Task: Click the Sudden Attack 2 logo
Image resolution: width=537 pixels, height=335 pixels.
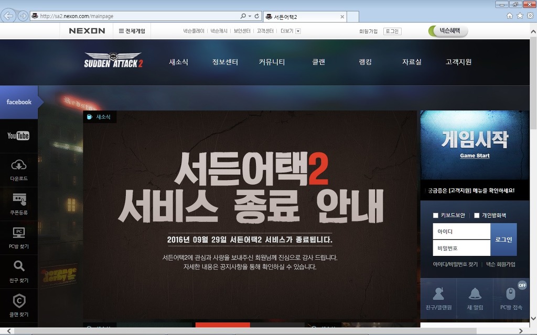Action: pyautogui.click(x=113, y=60)
